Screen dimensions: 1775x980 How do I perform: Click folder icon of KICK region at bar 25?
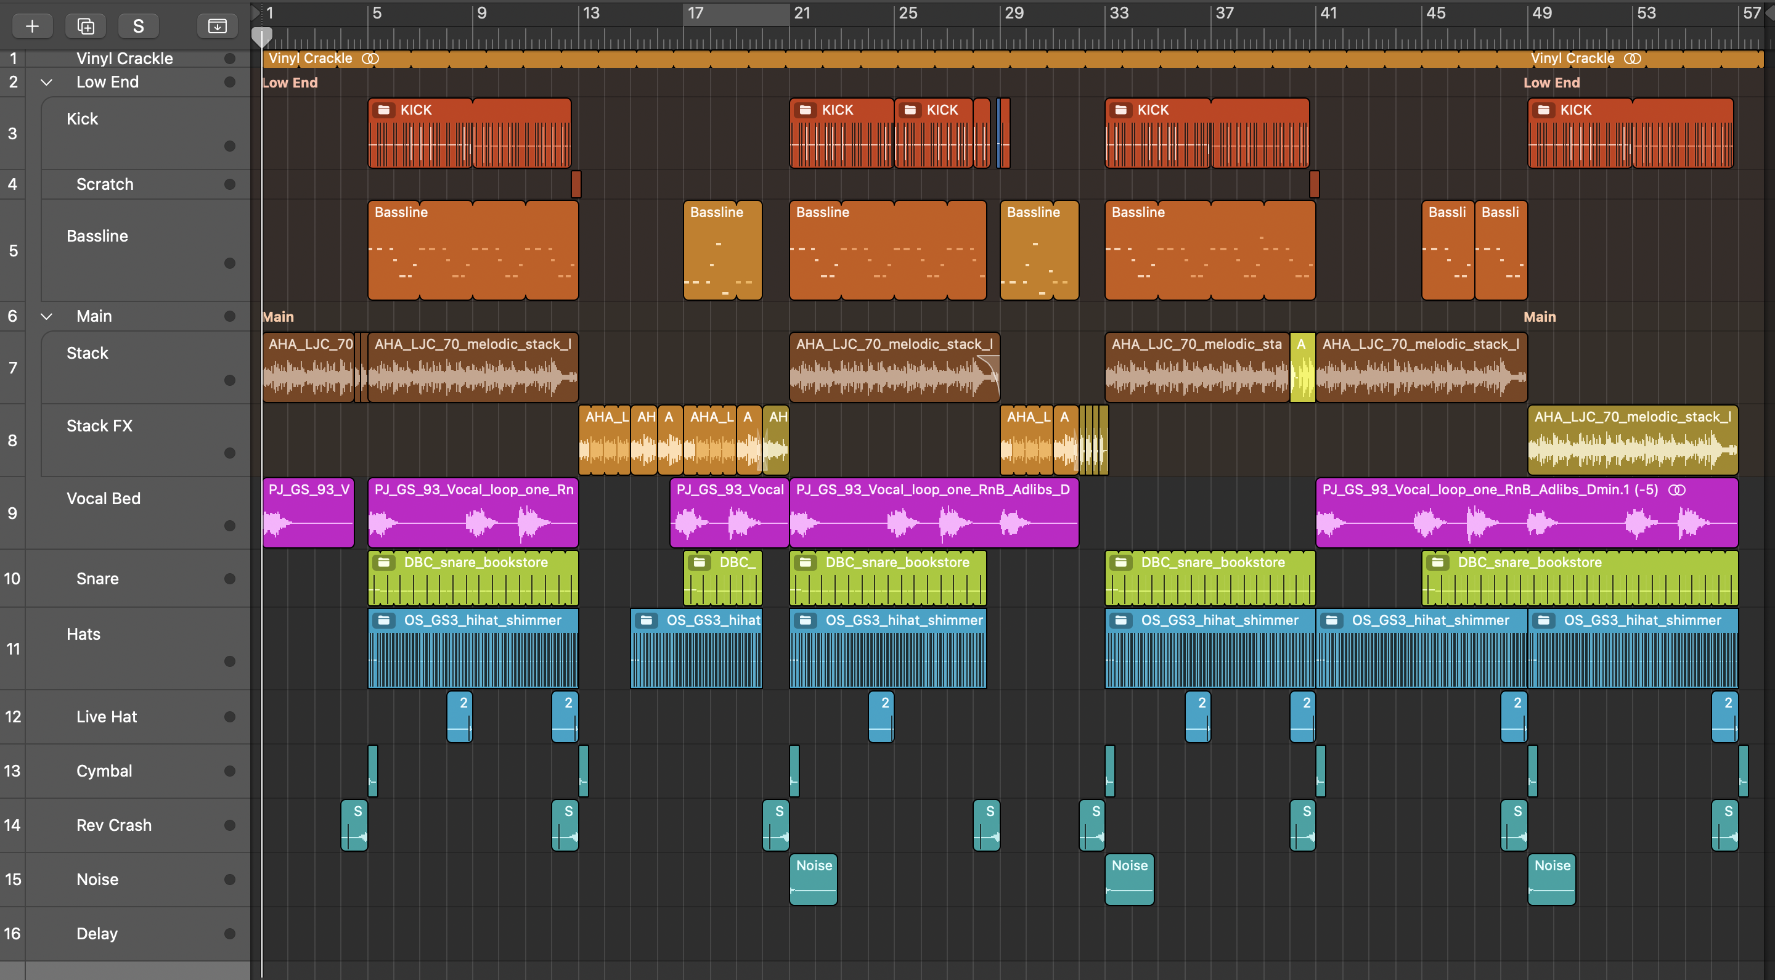pyautogui.click(x=910, y=110)
